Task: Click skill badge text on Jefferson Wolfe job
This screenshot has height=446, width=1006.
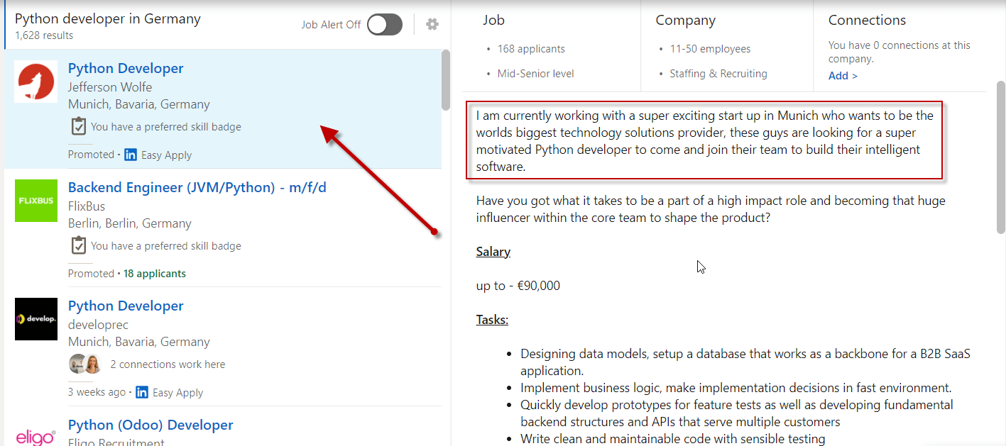Action: click(x=166, y=127)
